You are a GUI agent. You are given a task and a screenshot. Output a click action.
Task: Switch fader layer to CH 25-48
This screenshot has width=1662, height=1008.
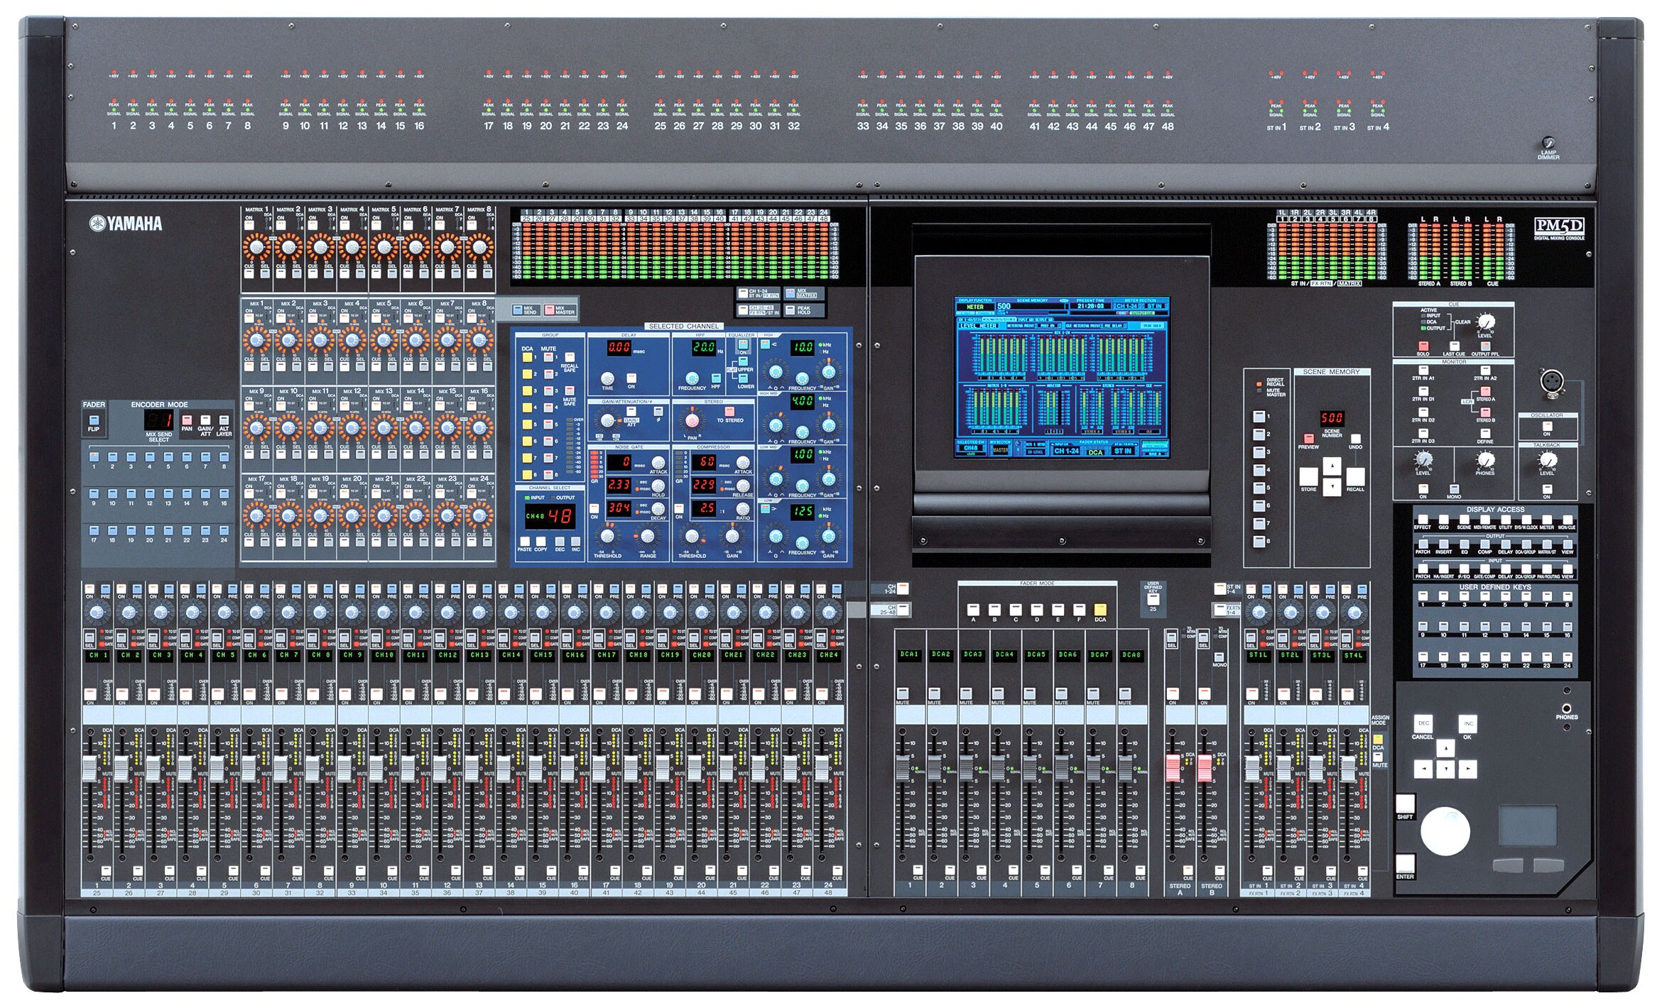coord(903,610)
